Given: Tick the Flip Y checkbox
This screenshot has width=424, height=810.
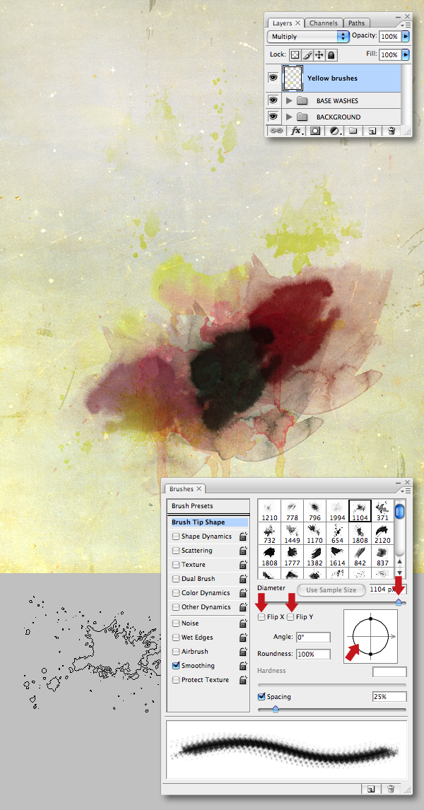Looking at the screenshot, I should pyautogui.click(x=290, y=617).
